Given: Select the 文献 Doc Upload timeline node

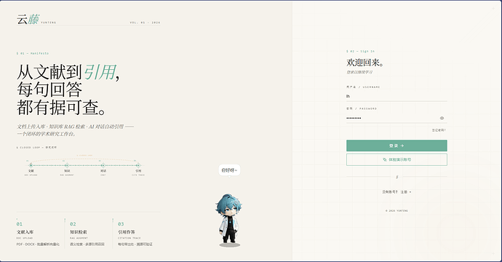Looking at the screenshot, I should pyautogui.click(x=31, y=166).
